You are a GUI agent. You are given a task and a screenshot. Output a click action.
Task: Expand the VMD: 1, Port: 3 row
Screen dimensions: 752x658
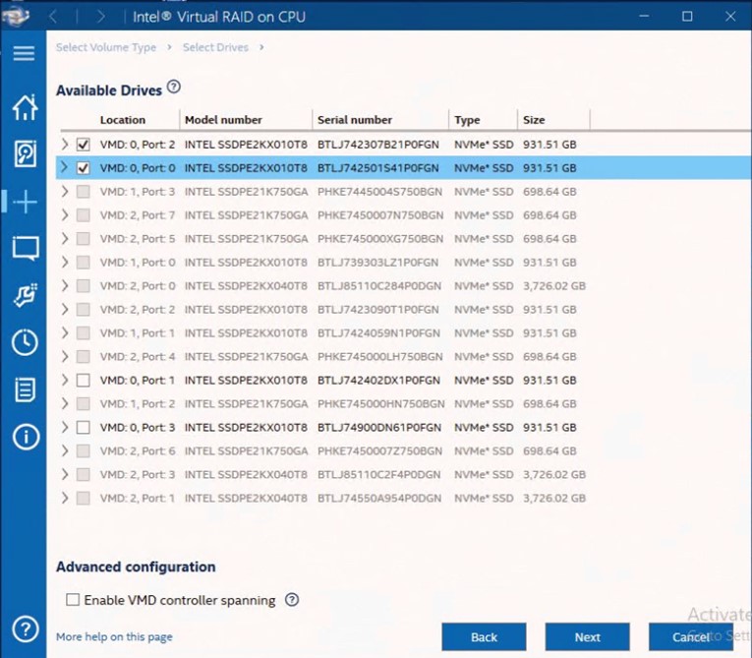coord(65,192)
